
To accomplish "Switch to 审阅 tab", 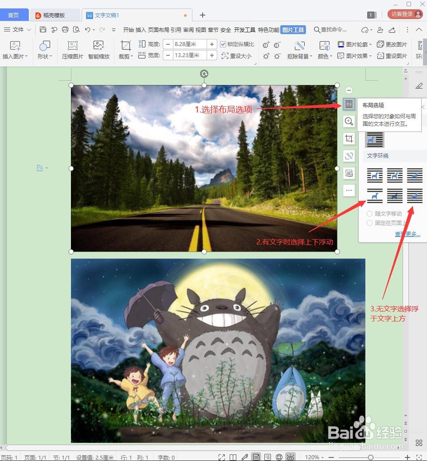I will [x=188, y=30].
